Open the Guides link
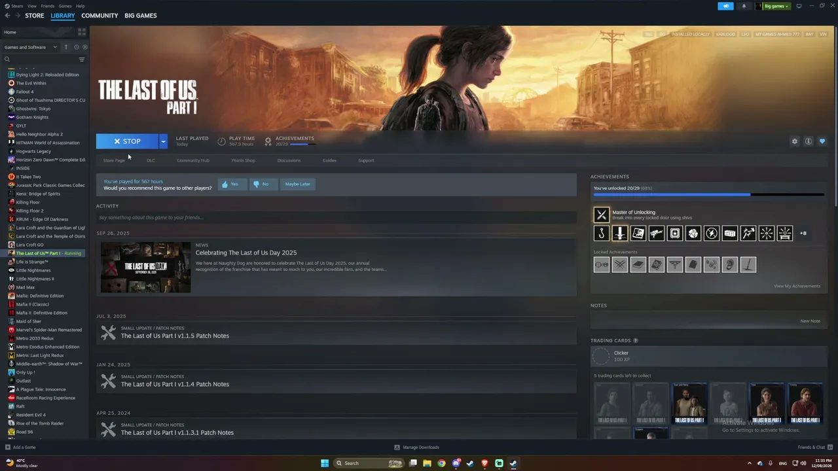Viewport: 838px width, 471px height. point(329,160)
